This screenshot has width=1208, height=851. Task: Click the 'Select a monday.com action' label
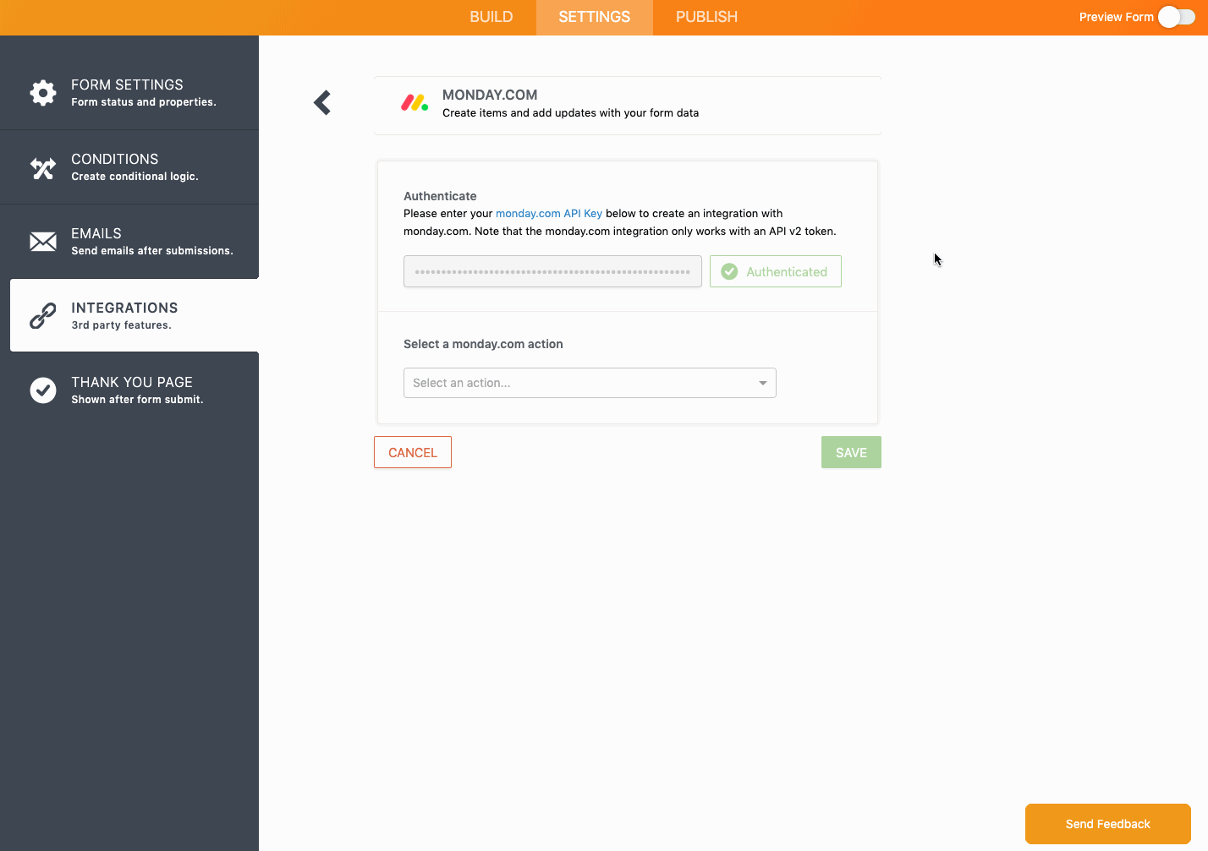pos(483,344)
